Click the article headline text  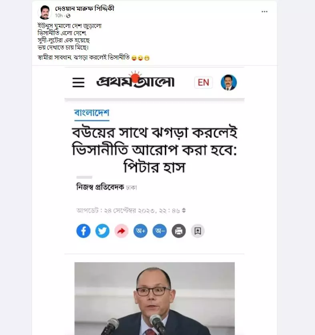(x=154, y=149)
